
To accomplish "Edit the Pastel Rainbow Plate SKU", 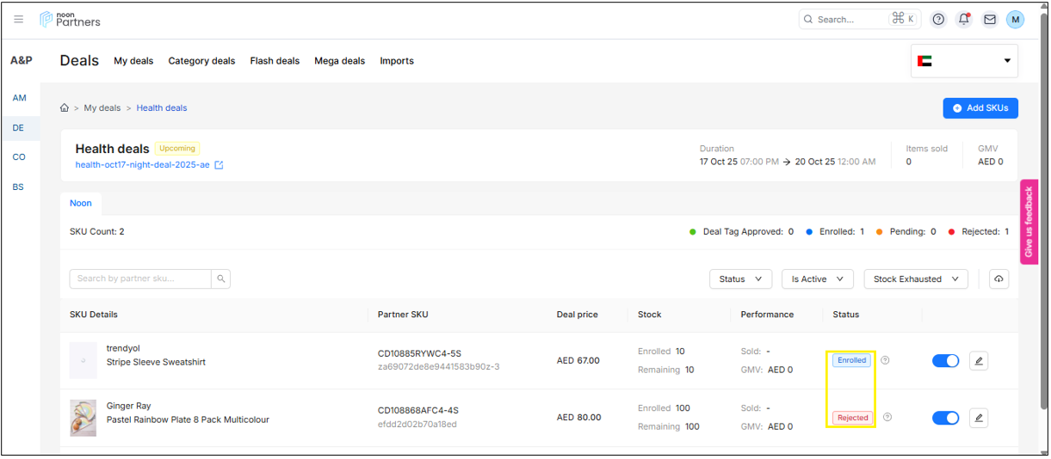I will [978, 418].
